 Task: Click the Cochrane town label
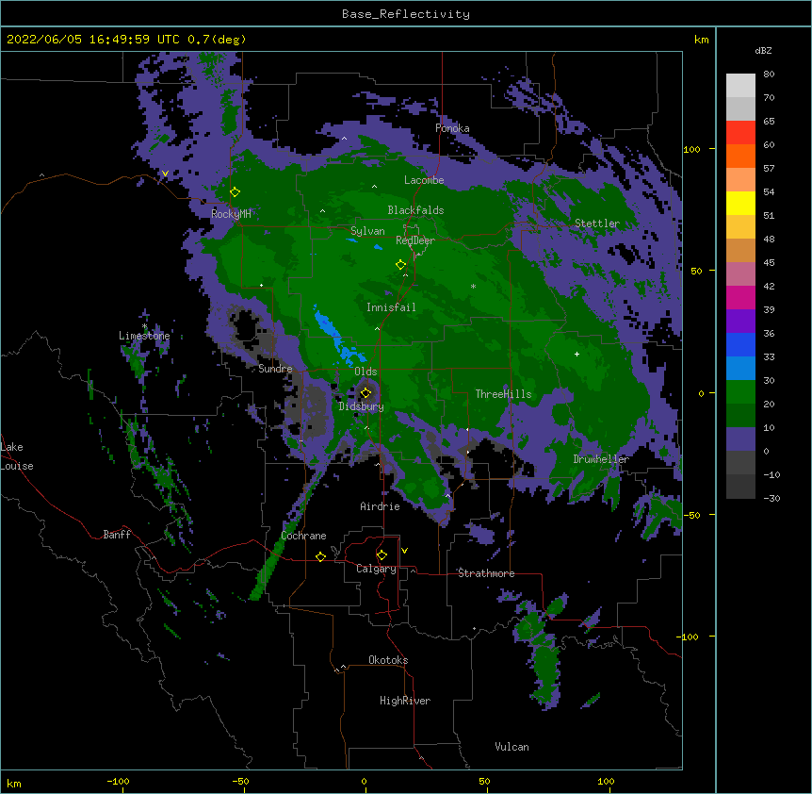click(304, 536)
